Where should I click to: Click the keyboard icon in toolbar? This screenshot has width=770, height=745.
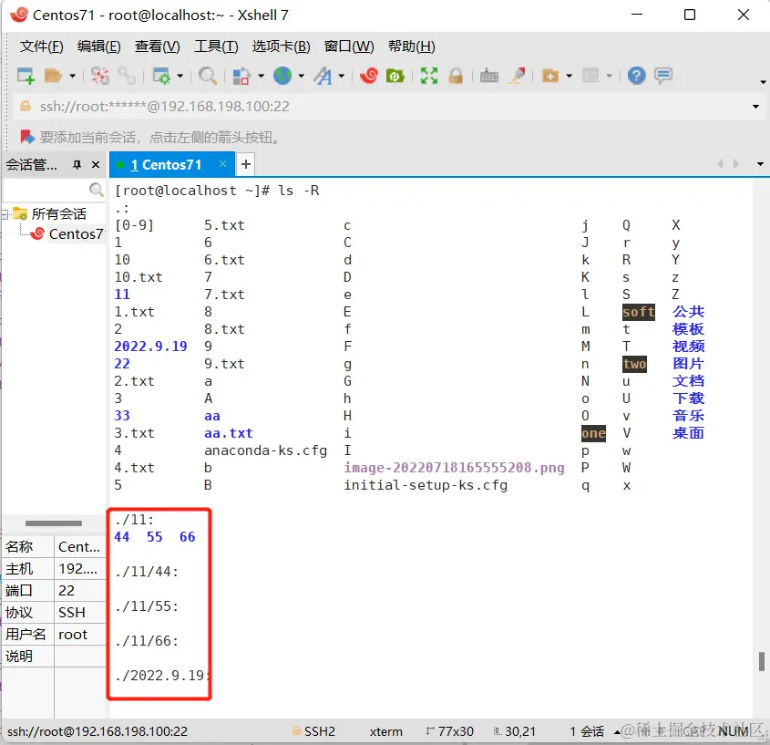pyautogui.click(x=489, y=76)
